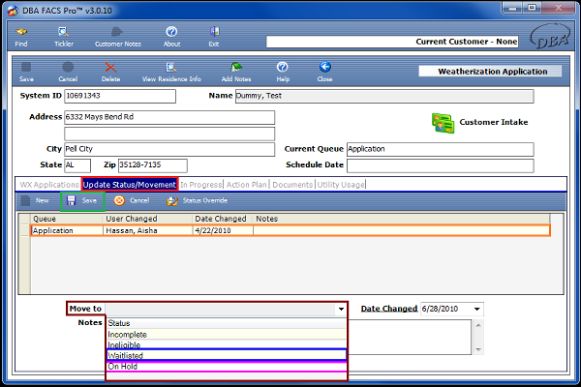Open the Find tool in top toolbar
The image size is (581, 387).
point(21,37)
